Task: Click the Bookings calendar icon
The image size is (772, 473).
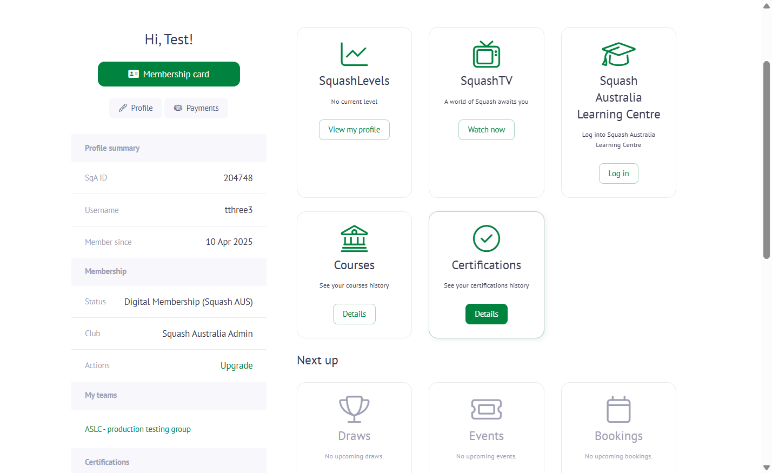Action: (618, 409)
